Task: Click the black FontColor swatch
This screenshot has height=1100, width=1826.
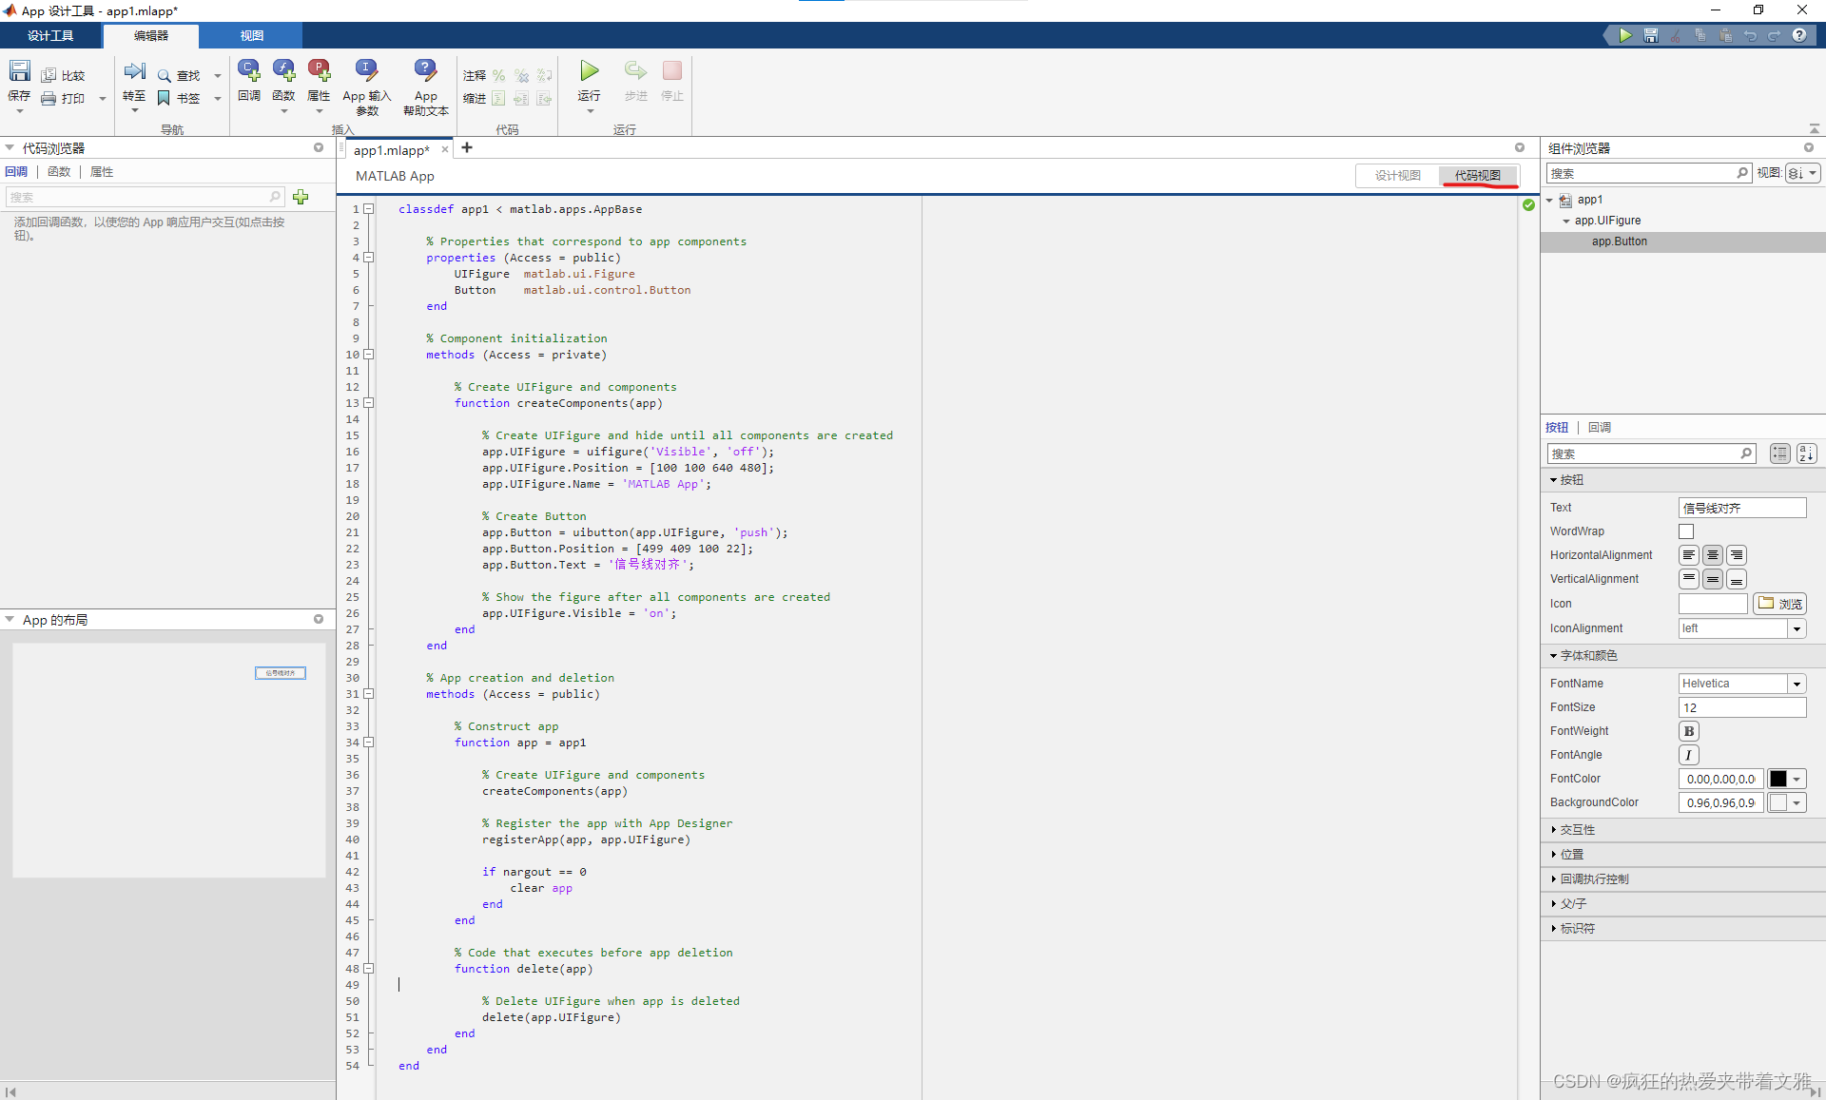Action: tap(1777, 779)
